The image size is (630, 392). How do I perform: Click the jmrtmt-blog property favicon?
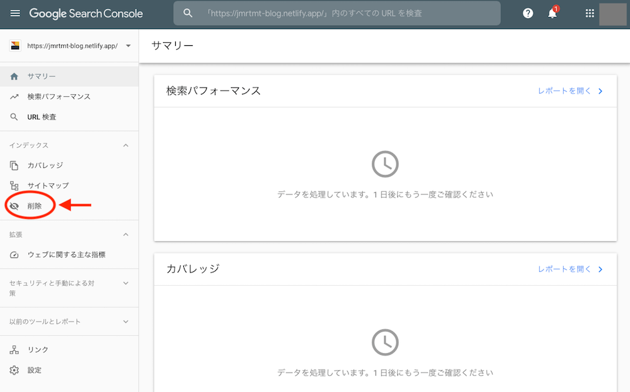(x=15, y=46)
